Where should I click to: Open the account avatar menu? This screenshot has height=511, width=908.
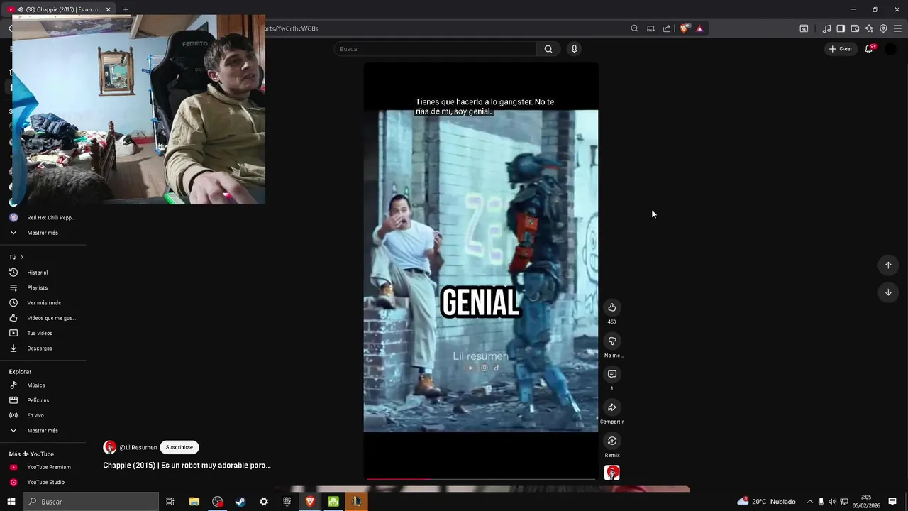tap(891, 49)
